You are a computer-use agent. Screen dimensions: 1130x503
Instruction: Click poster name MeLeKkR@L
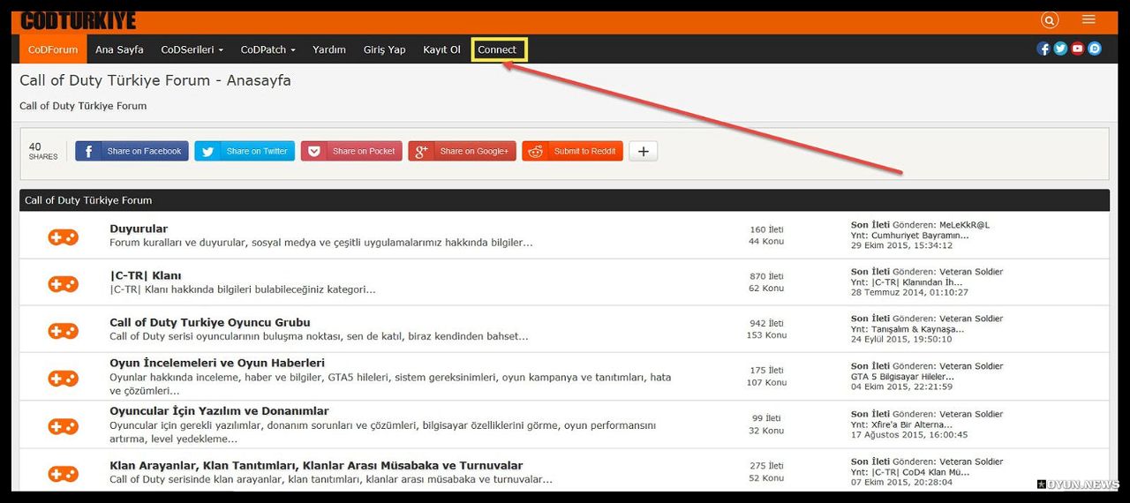point(964,224)
